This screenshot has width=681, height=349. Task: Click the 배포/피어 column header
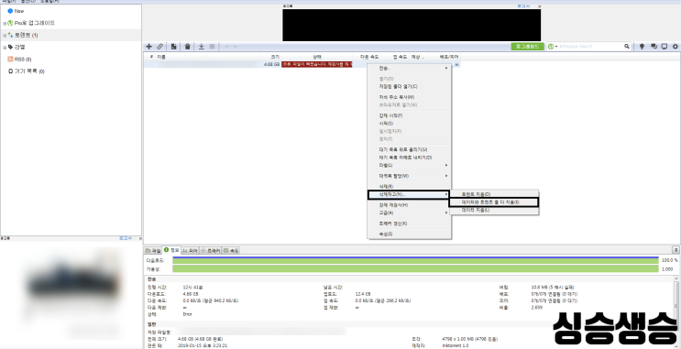click(x=449, y=57)
